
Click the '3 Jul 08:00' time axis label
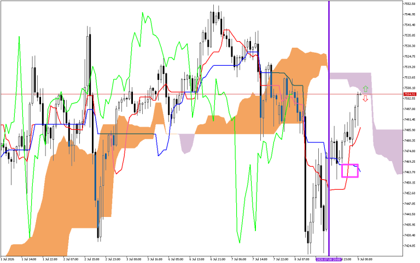tap(135, 260)
